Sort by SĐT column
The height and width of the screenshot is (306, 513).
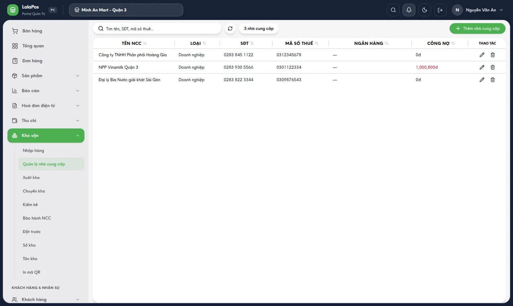(x=247, y=43)
